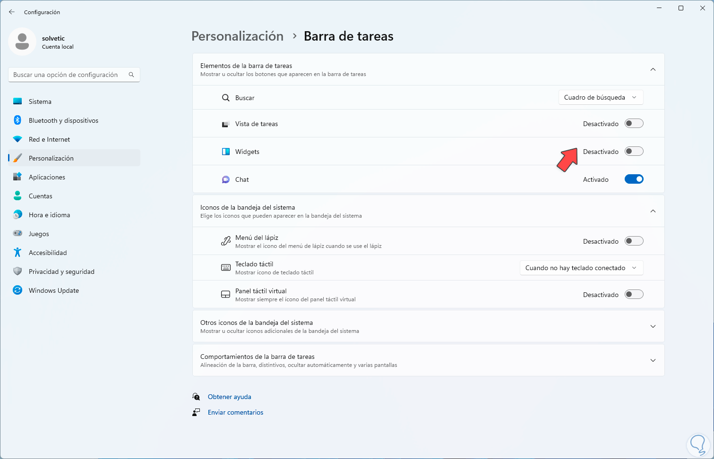
Task: Click the Privacidad y seguridad shield icon
Action: click(17, 272)
